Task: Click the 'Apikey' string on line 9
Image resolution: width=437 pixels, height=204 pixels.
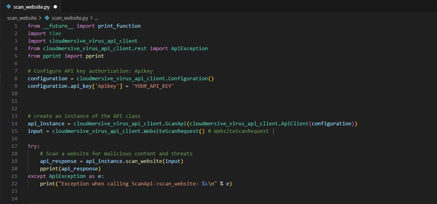Action: click(107, 86)
